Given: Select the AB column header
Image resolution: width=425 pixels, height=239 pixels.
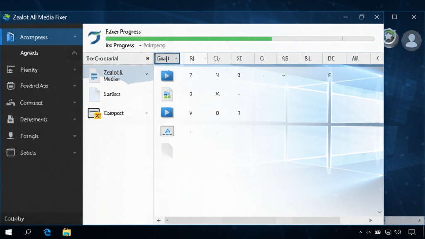Looking at the screenshot, I should (x=287, y=59).
